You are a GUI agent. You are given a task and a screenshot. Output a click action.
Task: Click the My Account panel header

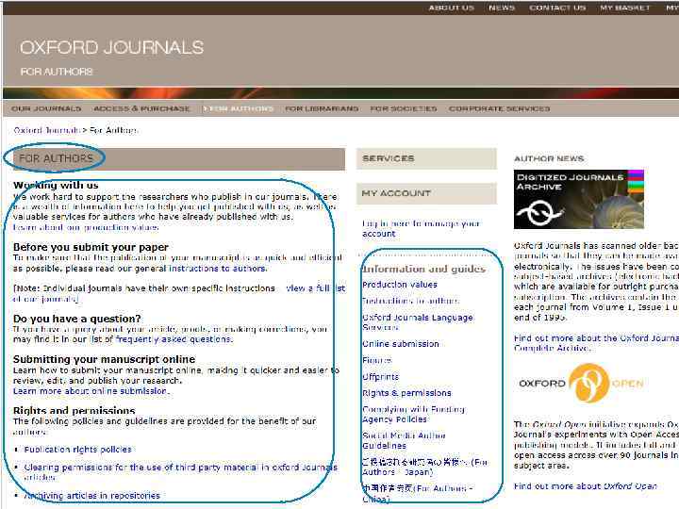[426, 193]
